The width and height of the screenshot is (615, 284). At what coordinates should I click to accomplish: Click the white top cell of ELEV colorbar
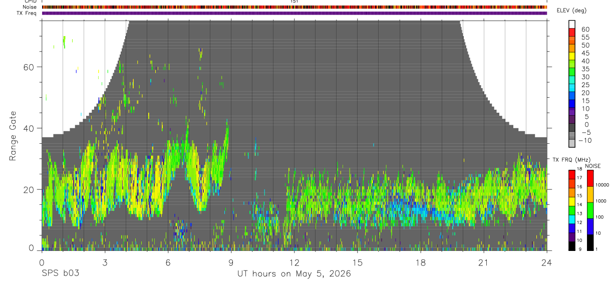coord(572,24)
